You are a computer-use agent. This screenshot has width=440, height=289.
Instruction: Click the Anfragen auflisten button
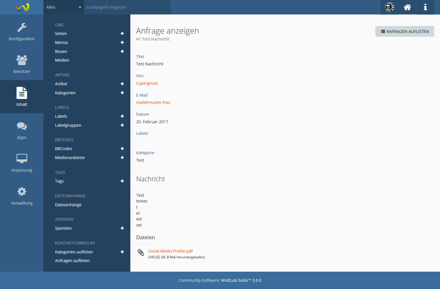(404, 32)
